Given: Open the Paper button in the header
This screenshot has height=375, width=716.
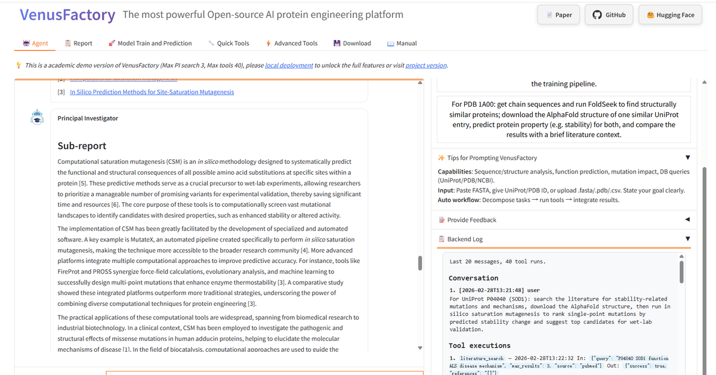Looking at the screenshot, I should pos(558,15).
